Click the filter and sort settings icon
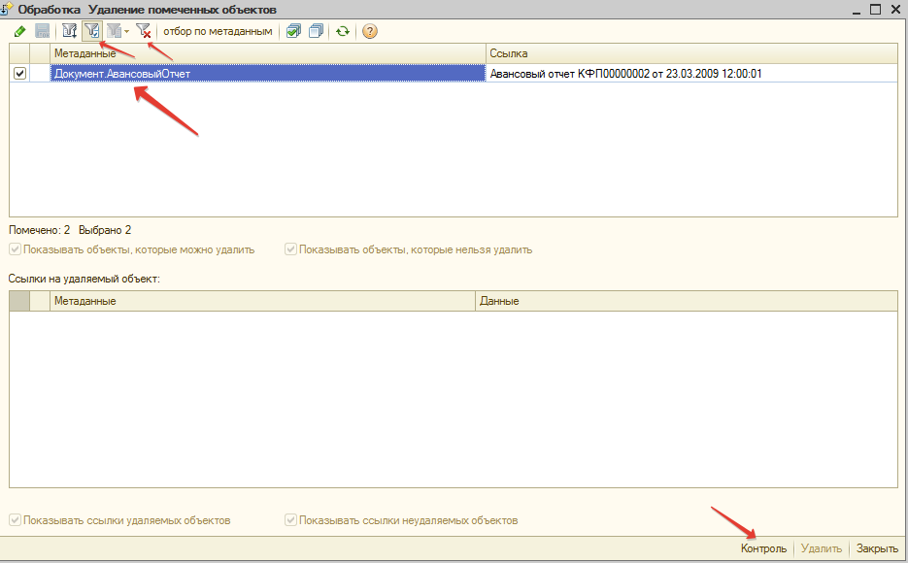This screenshot has height=563, width=908. point(69,31)
